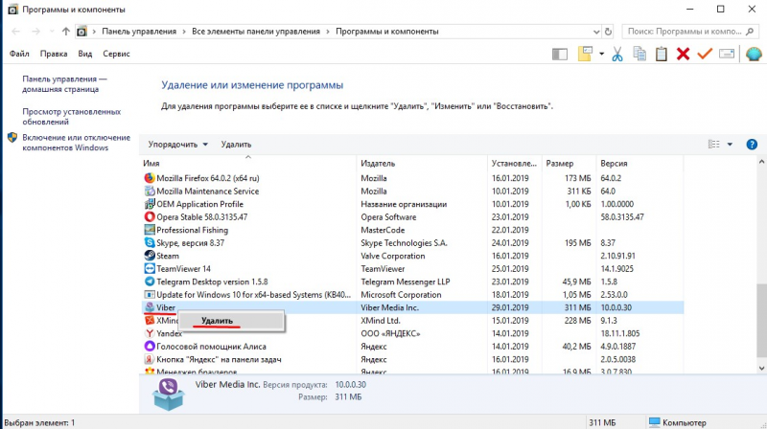Click the Viber icon in list

click(x=150, y=306)
